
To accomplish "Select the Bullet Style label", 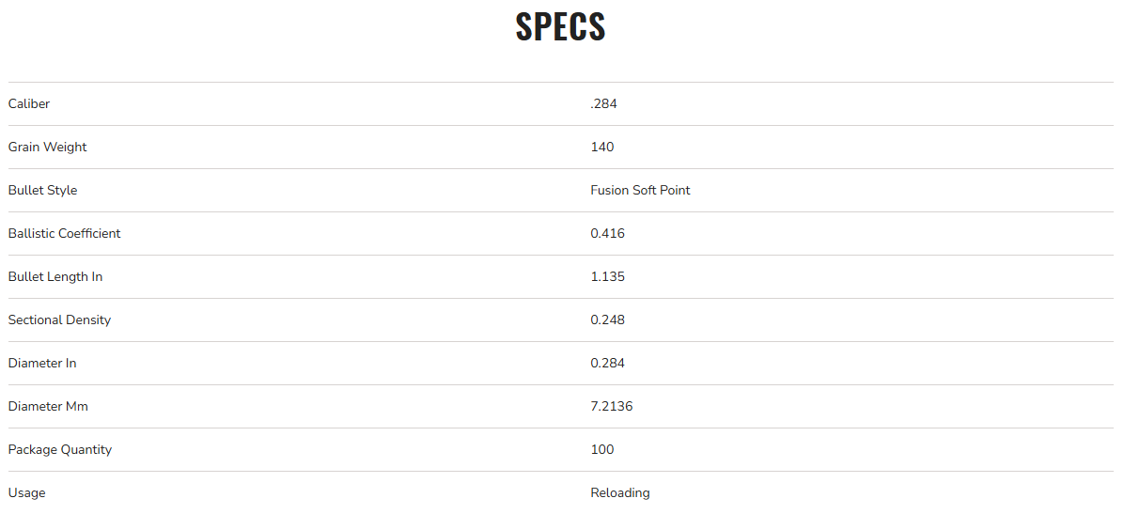I will [x=42, y=190].
